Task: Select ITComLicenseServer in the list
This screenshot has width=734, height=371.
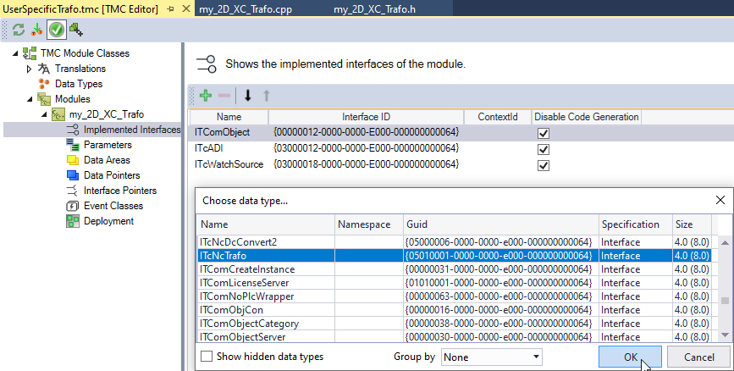Action: click(454, 283)
